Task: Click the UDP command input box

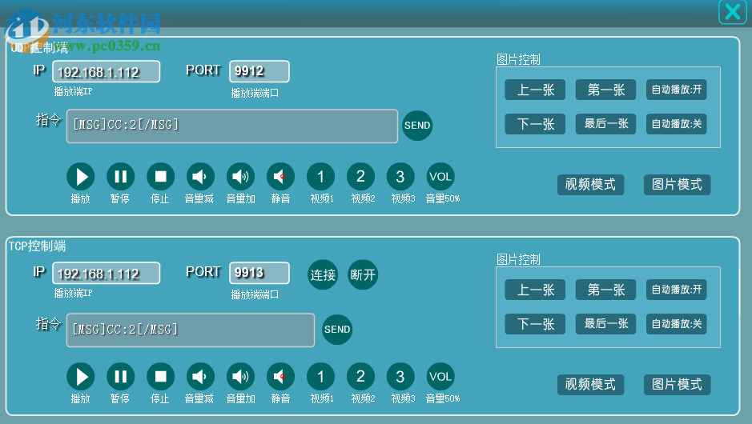Action: click(232, 126)
